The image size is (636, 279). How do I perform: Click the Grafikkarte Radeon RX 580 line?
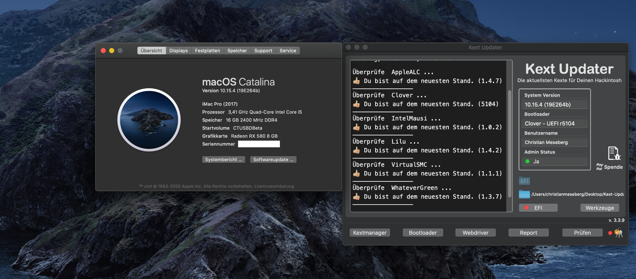[240, 136]
